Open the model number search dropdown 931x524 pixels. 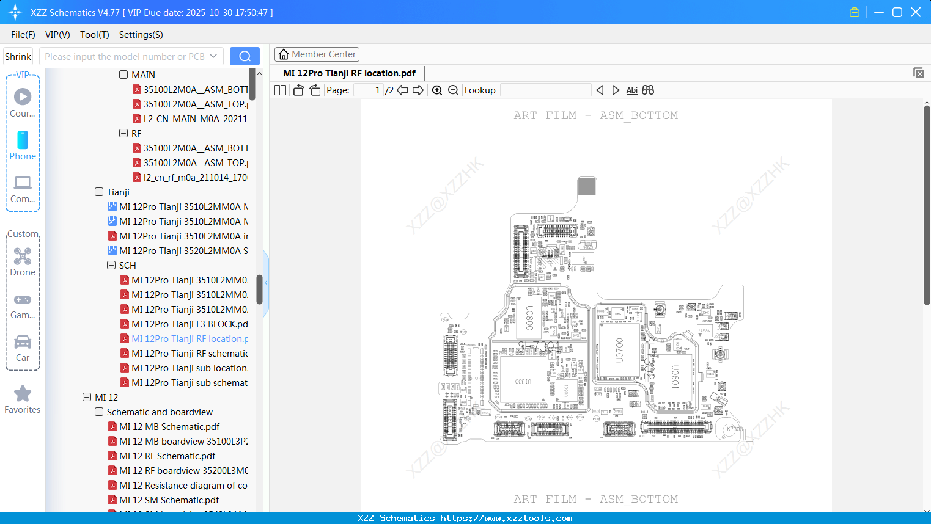[x=213, y=56]
